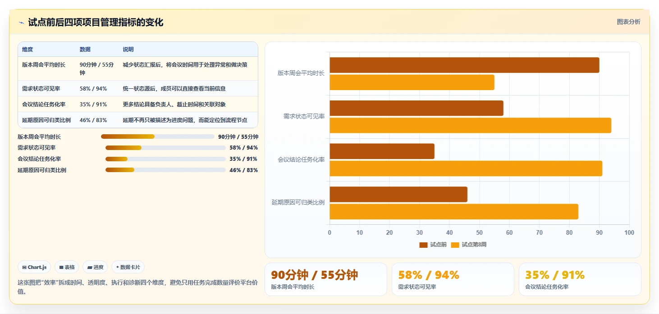Screen dimensions: 659x314
Task: Toggle the 试点前 legend swatch
Action: pos(423,245)
